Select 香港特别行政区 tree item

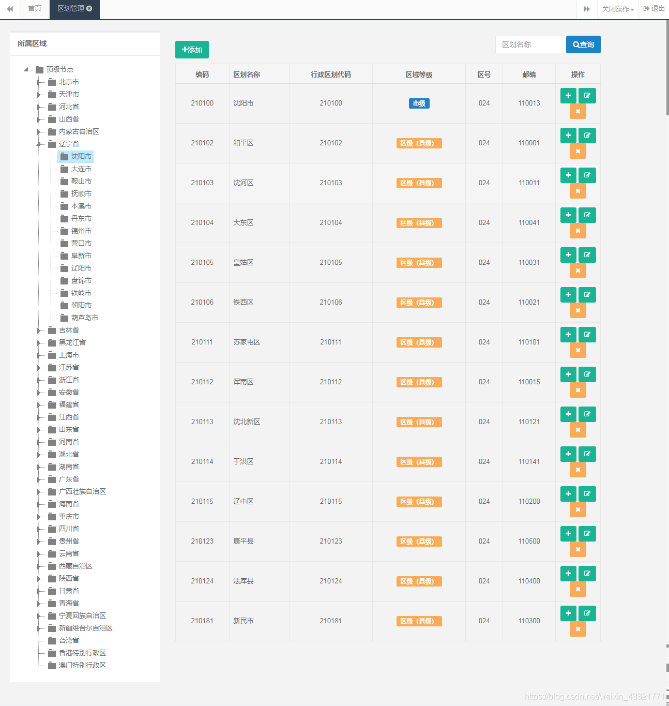[x=82, y=653]
